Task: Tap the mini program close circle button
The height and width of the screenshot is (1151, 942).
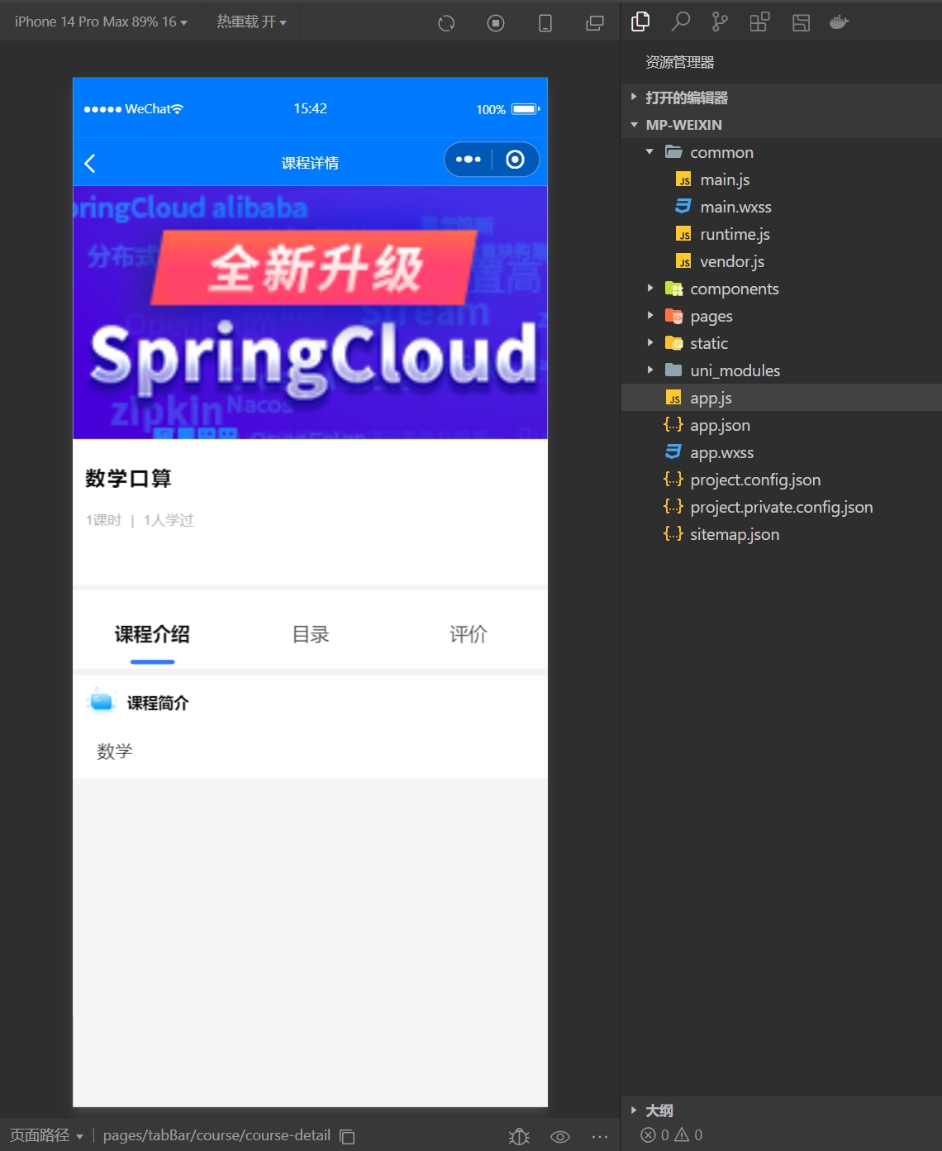Action: click(x=515, y=160)
